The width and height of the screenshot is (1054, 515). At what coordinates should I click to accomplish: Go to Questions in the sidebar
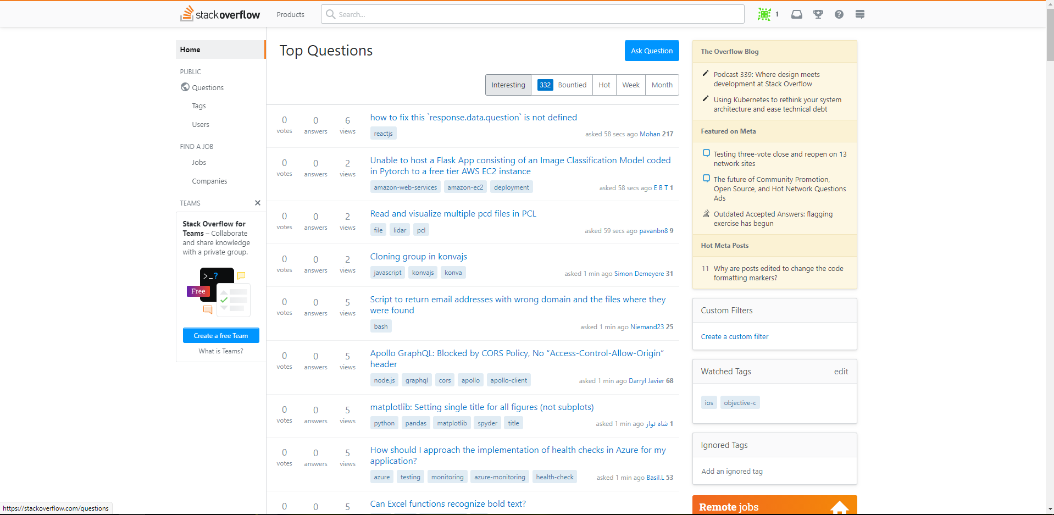pos(208,87)
